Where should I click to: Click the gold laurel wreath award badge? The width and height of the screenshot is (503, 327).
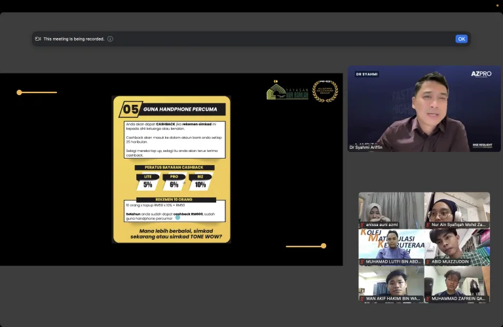pos(325,91)
